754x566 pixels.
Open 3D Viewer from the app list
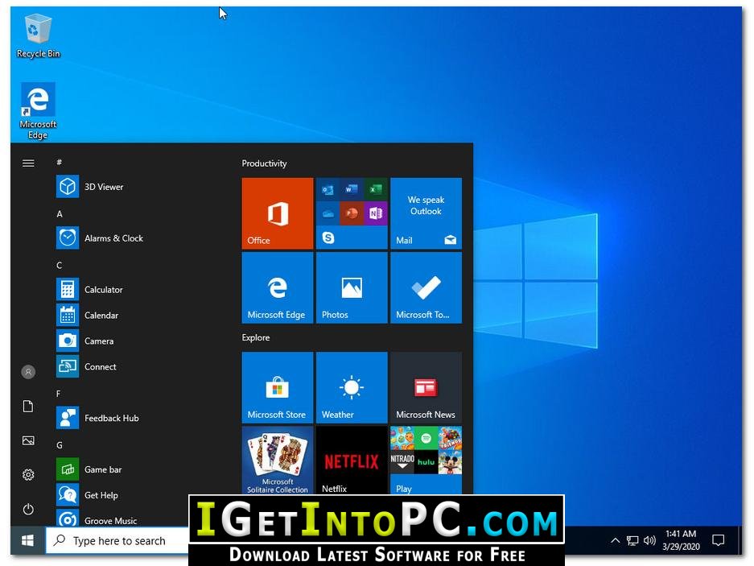click(134, 187)
